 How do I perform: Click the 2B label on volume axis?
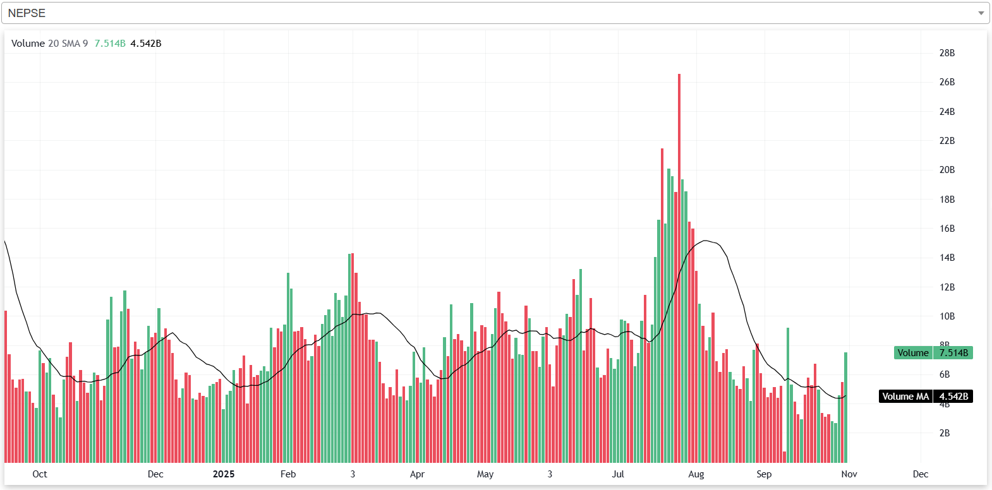[x=945, y=433]
